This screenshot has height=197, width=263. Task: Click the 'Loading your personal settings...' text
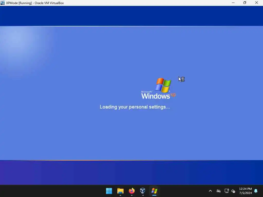point(135,107)
